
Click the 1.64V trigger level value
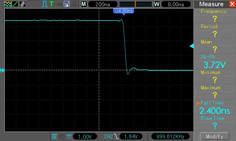131,137
